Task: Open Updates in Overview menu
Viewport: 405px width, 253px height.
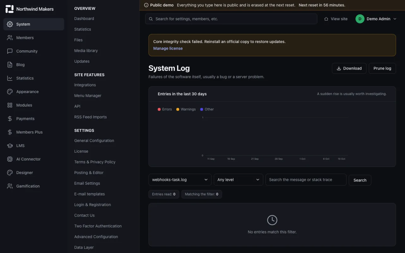Action: (82, 61)
